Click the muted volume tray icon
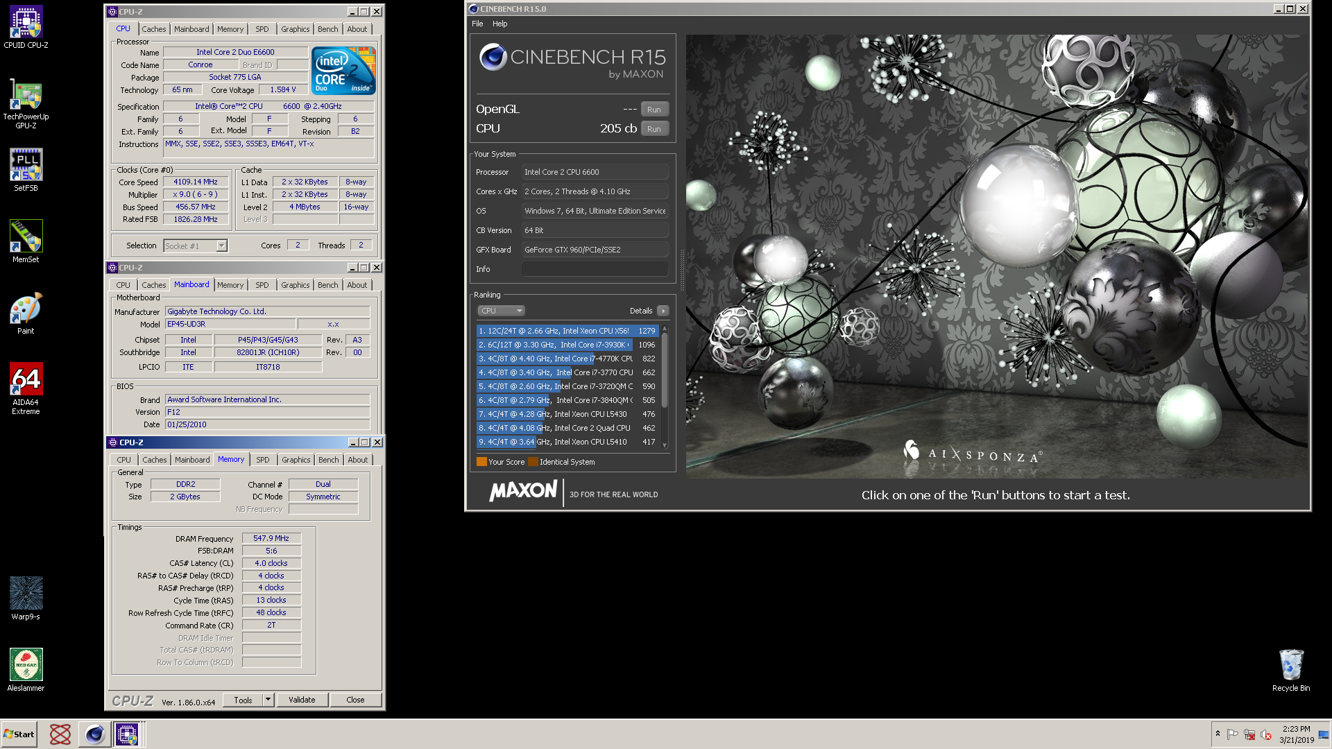Screen dimensions: 1332x749 [x=1266, y=734]
